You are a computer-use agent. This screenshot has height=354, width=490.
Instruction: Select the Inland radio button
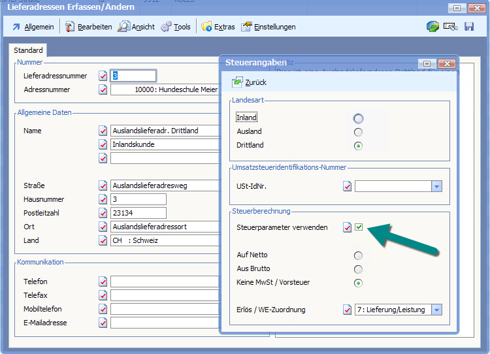358,118
